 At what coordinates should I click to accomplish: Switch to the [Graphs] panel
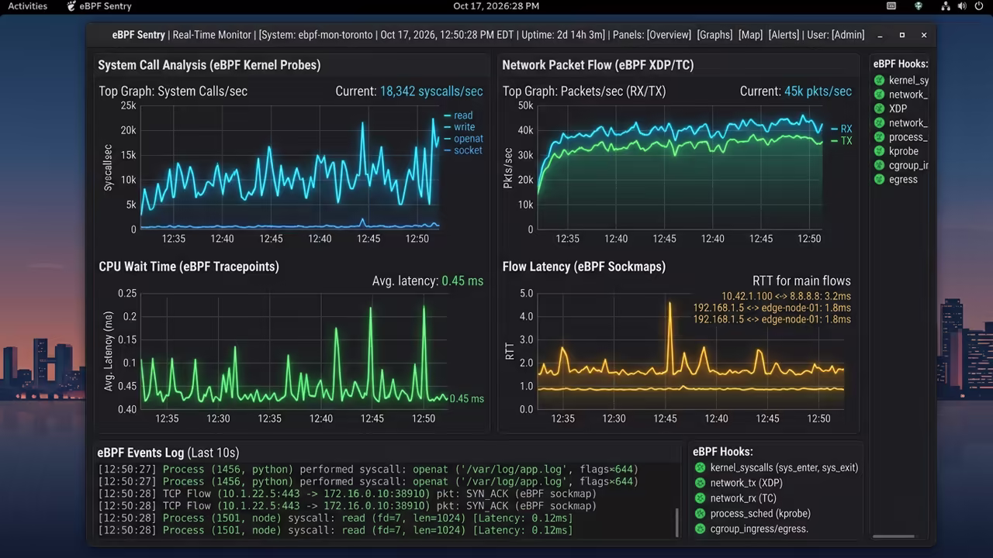point(714,35)
